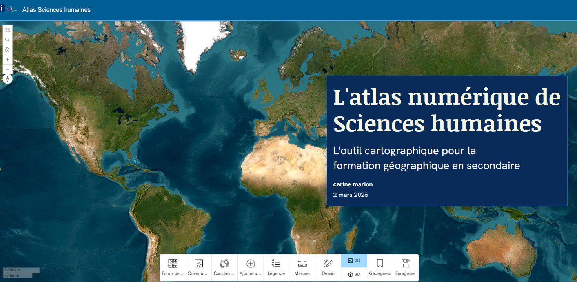Zoom in with the plus button
Screen dimensions: 577x282
coord(7,59)
